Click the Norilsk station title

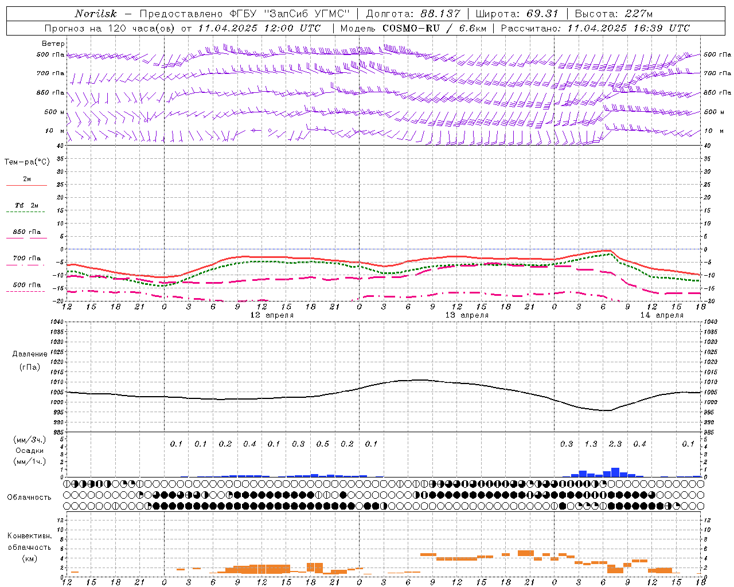tap(96, 14)
